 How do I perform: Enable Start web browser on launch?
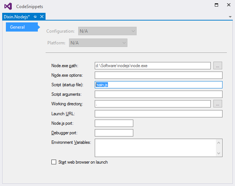tap(54, 162)
